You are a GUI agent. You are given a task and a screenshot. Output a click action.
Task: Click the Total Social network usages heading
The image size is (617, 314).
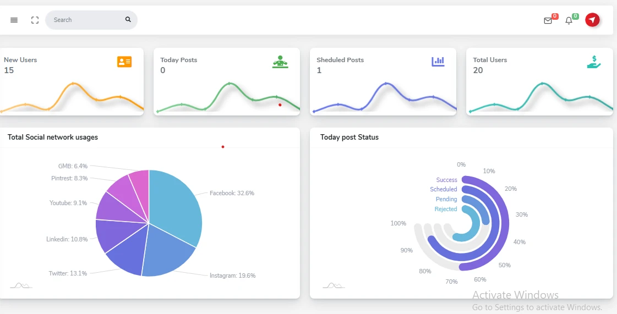pos(53,137)
